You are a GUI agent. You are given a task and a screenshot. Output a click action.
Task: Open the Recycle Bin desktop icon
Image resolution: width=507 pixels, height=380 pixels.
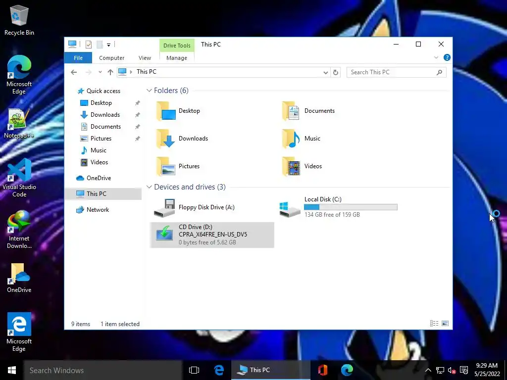19,20
